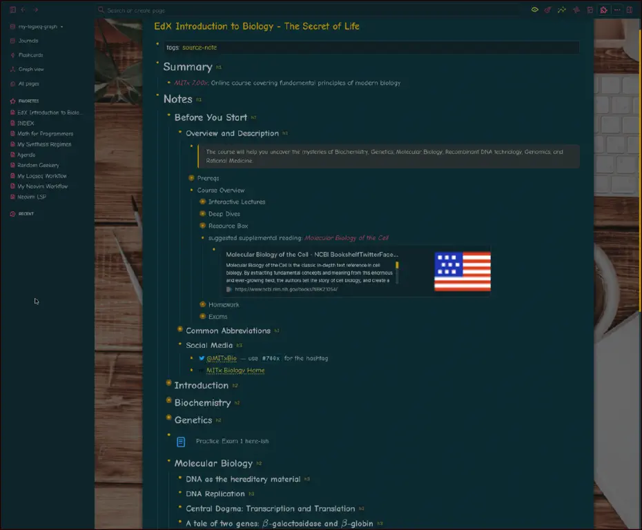This screenshot has height=530, width=642.
Task: Open the source-note tag link
Action: tap(200, 48)
